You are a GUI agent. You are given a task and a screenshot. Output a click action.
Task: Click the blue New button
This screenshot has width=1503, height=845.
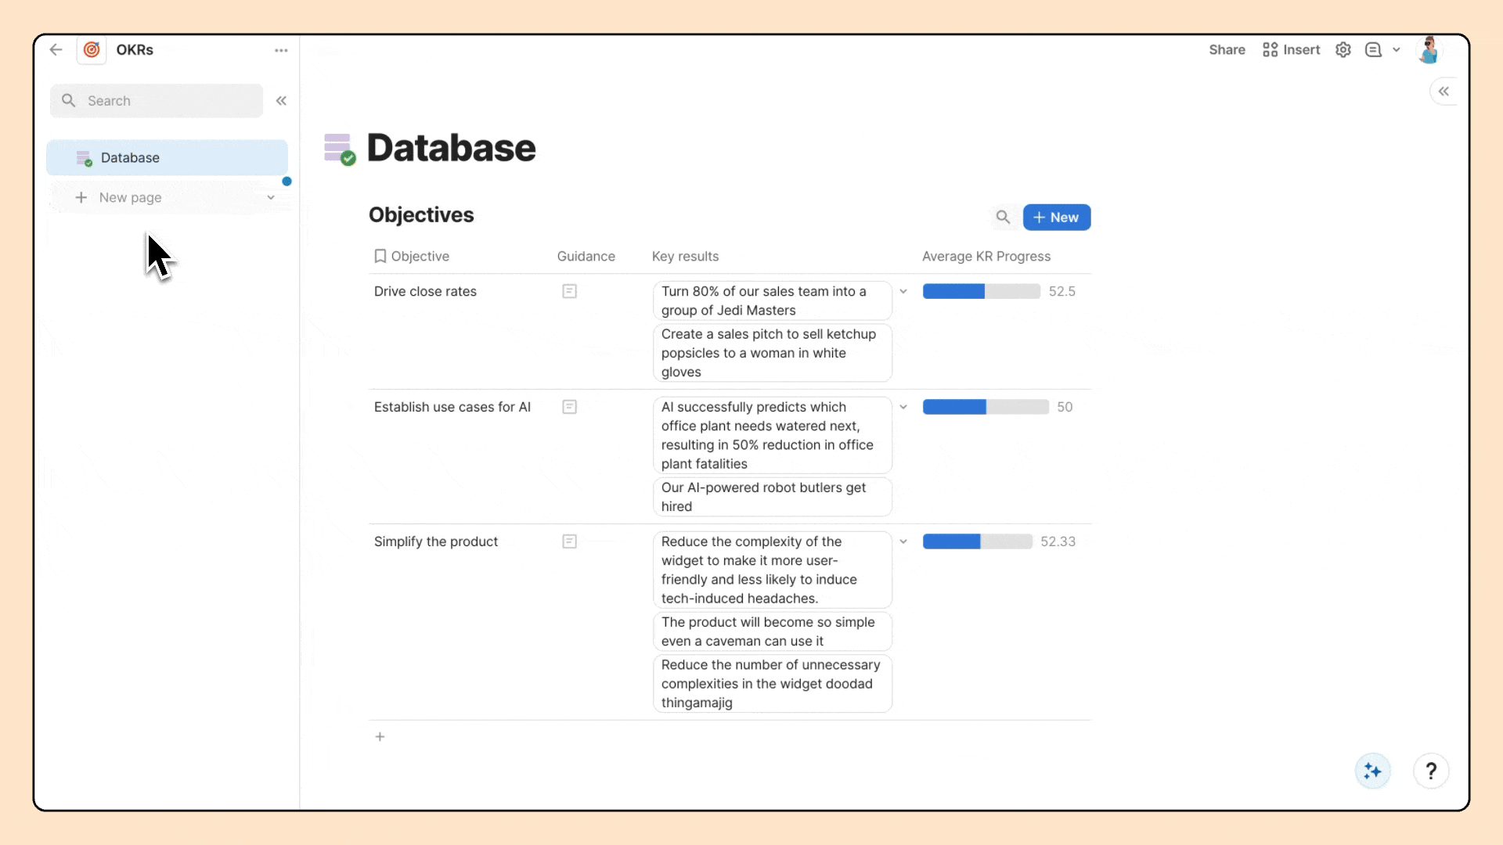[1056, 217]
